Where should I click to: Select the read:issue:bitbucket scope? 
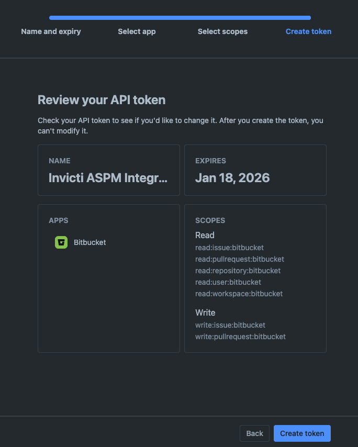point(229,248)
